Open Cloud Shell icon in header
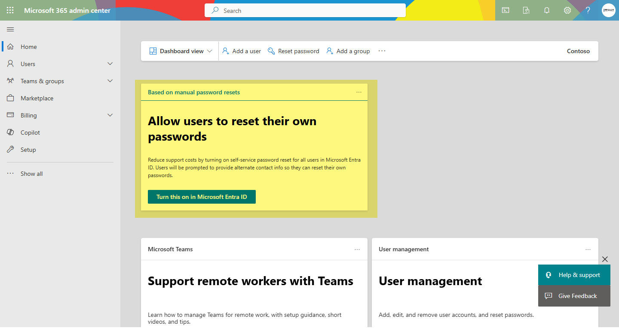This screenshot has width=619, height=328. tap(506, 10)
